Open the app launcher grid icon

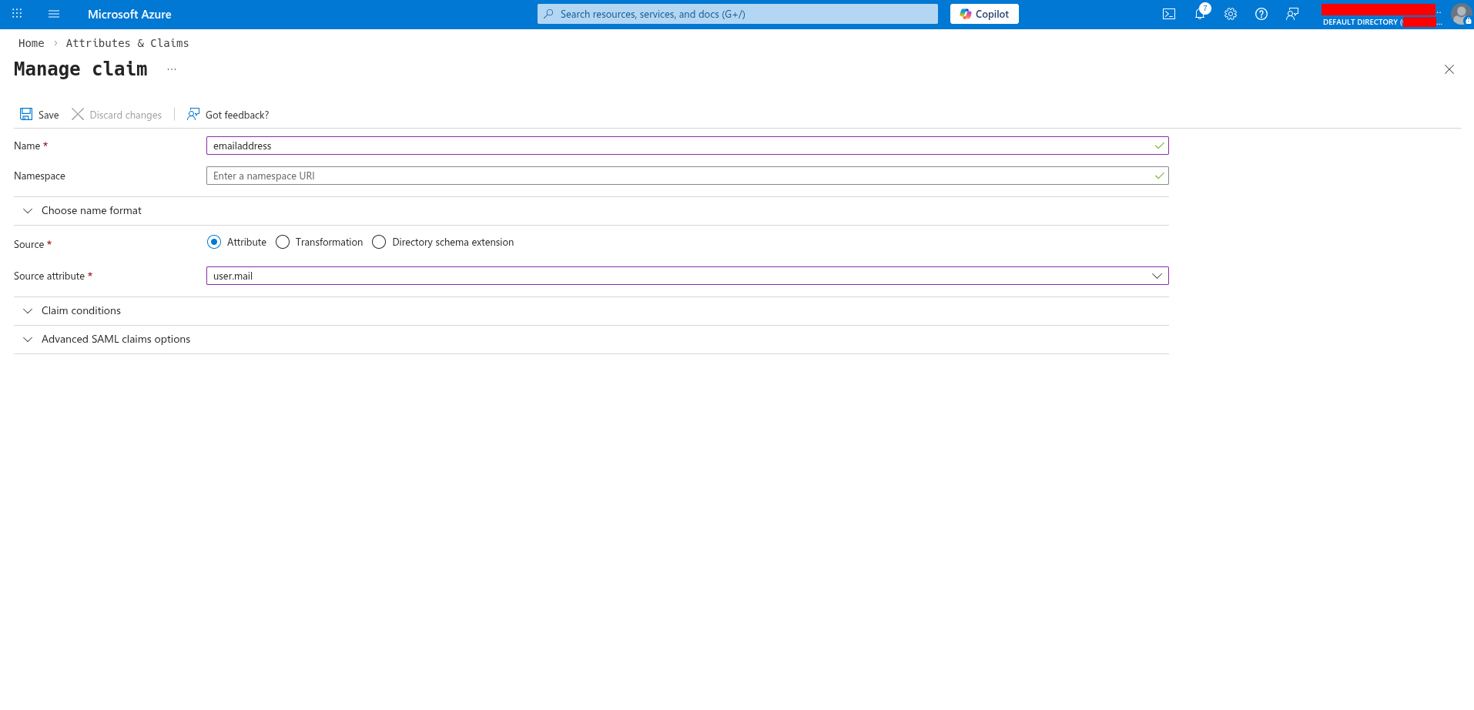(16, 13)
